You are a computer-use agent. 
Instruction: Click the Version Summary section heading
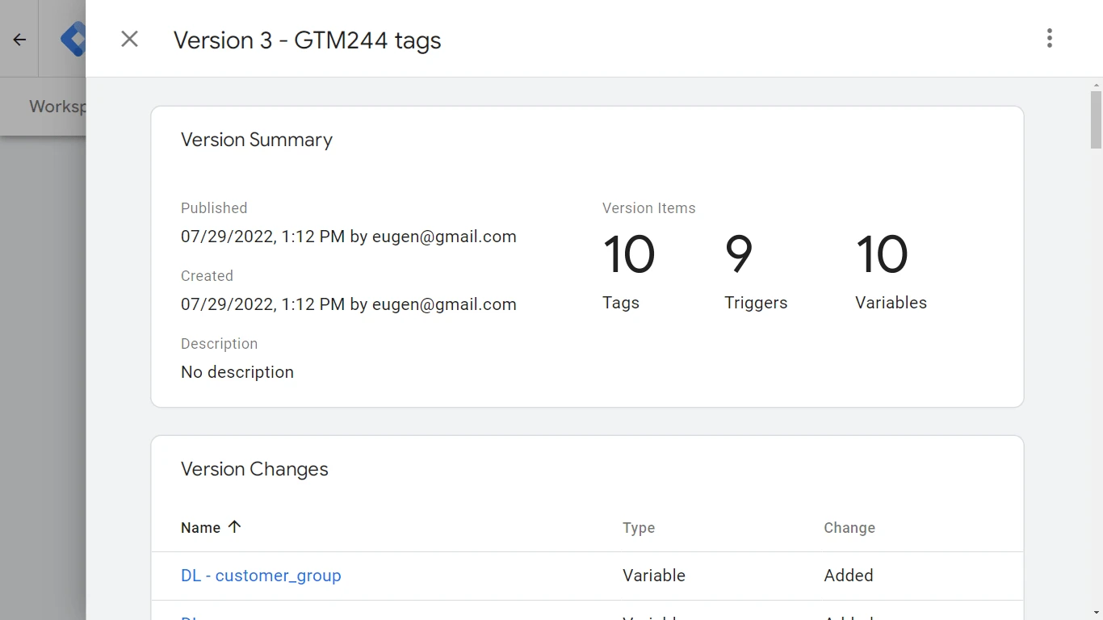coord(256,140)
